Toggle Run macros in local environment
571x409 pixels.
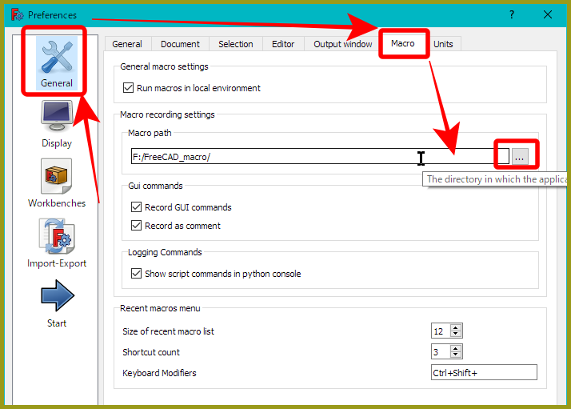point(128,88)
